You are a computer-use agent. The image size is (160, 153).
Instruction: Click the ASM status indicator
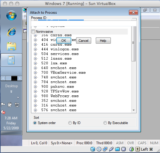[x=120, y=143]
